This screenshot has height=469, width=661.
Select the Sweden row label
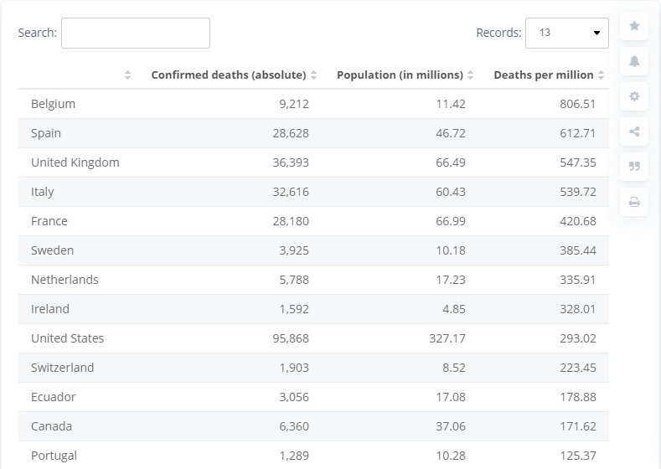point(52,250)
